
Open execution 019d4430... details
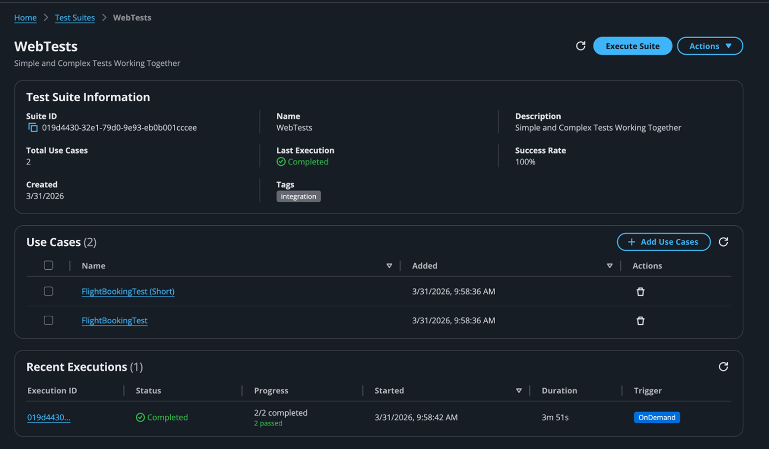(x=49, y=417)
